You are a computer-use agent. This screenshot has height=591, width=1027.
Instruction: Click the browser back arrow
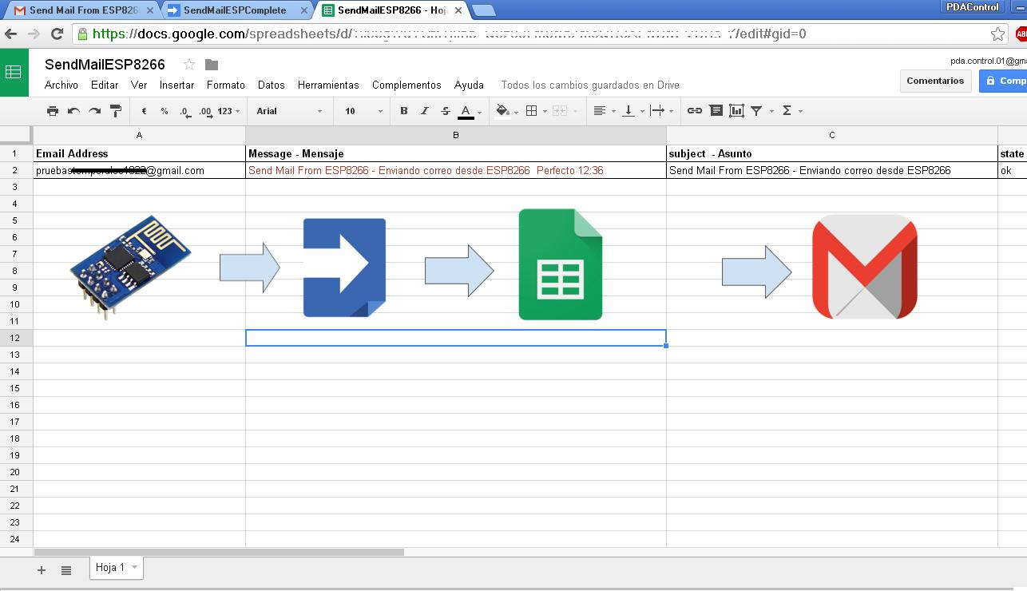tap(10, 34)
